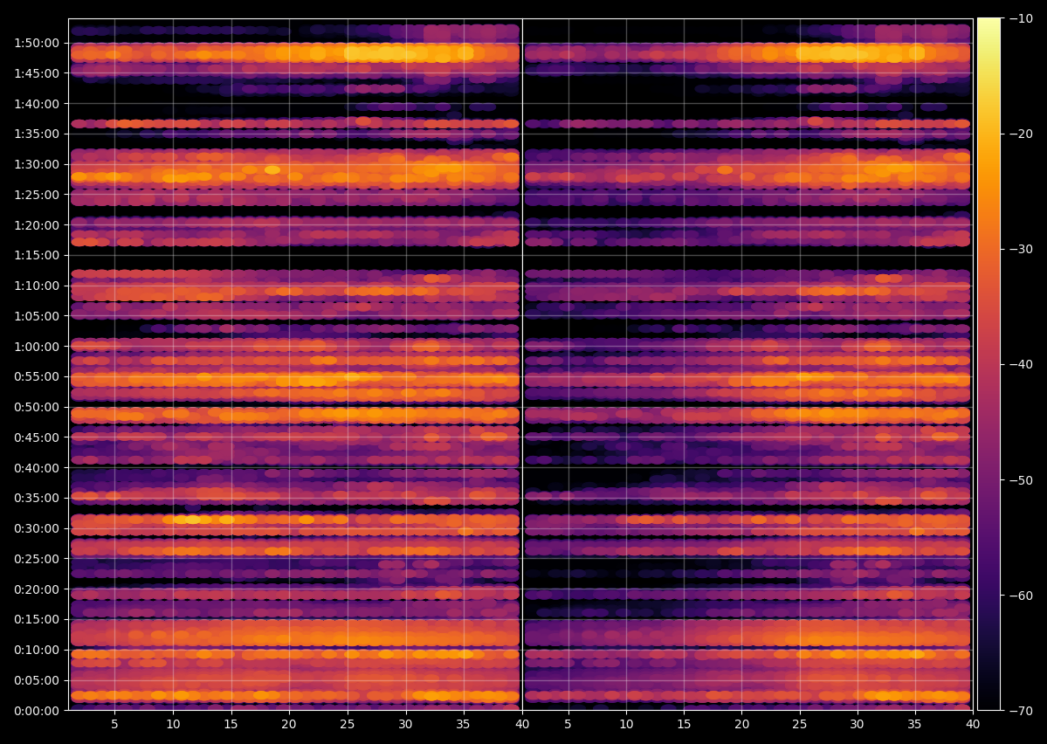
Task: Click the 1:25:00 y-axis tick label
Action: click(37, 195)
